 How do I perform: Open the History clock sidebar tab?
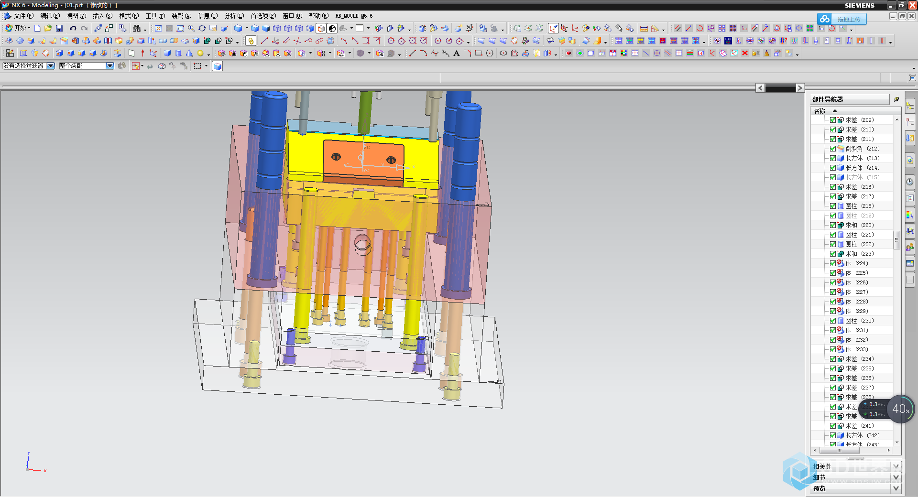(910, 182)
